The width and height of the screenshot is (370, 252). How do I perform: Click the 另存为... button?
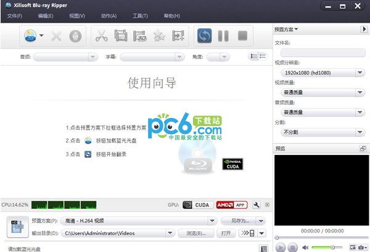click(239, 221)
